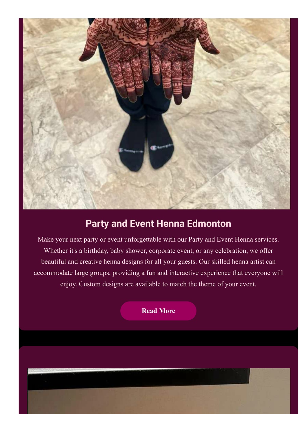Click the 'Our skilled henna artist' text
The height and width of the screenshot is (436, 308).
click(x=237, y=262)
